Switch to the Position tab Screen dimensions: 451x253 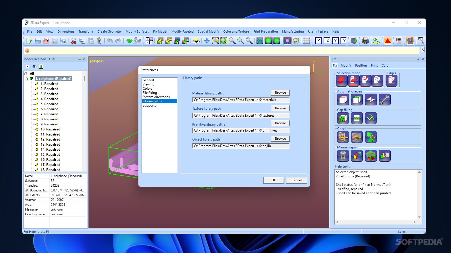(361, 65)
